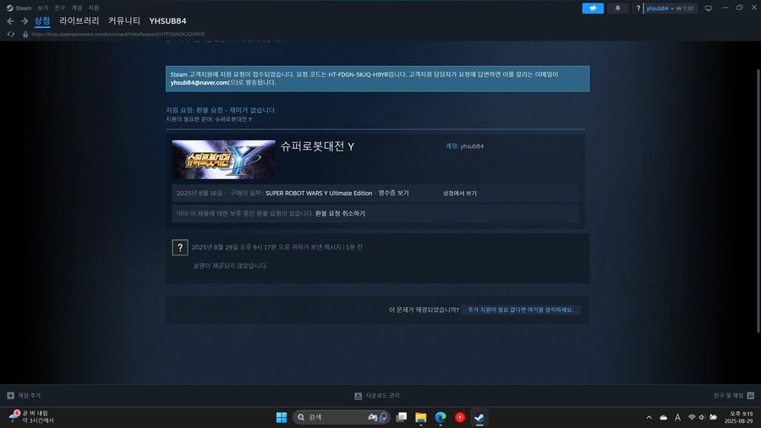
Task: Click the Big Picture monitor icon
Action: [708, 8]
